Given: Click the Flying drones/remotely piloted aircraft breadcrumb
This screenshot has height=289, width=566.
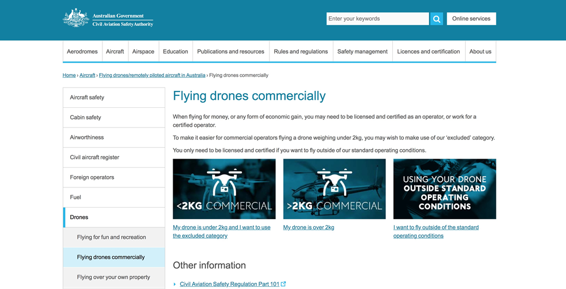Looking at the screenshot, I should pos(152,75).
